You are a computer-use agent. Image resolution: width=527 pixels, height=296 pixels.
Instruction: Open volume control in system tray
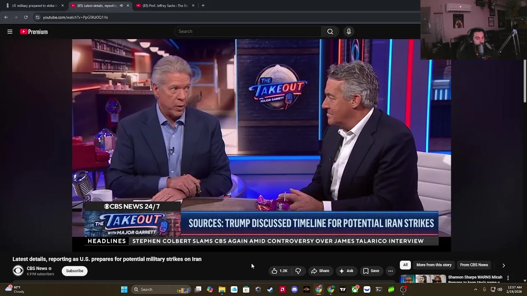500,289
